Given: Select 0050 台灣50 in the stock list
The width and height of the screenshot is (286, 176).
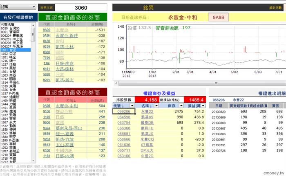Looking at the screenshot, I should coord(10,29).
